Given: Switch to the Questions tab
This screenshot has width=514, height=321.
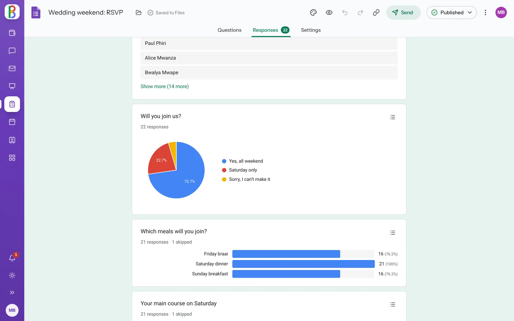Looking at the screenshot, I should [x=229, y=30].
